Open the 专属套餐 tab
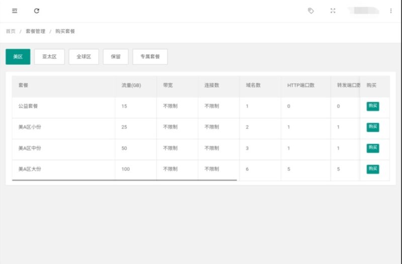The image size is (402, 264). [150, 57]
